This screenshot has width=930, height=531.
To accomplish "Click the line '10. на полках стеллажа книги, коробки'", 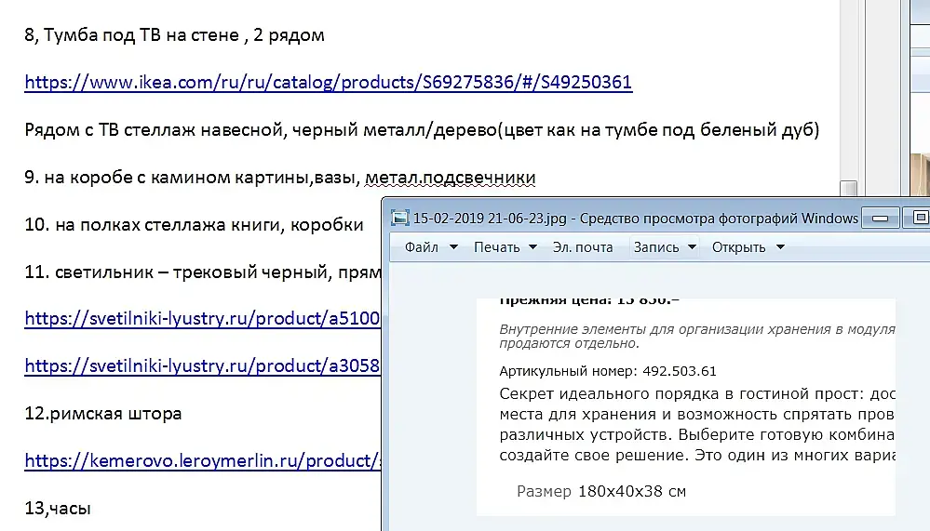I will pos(194,225).
